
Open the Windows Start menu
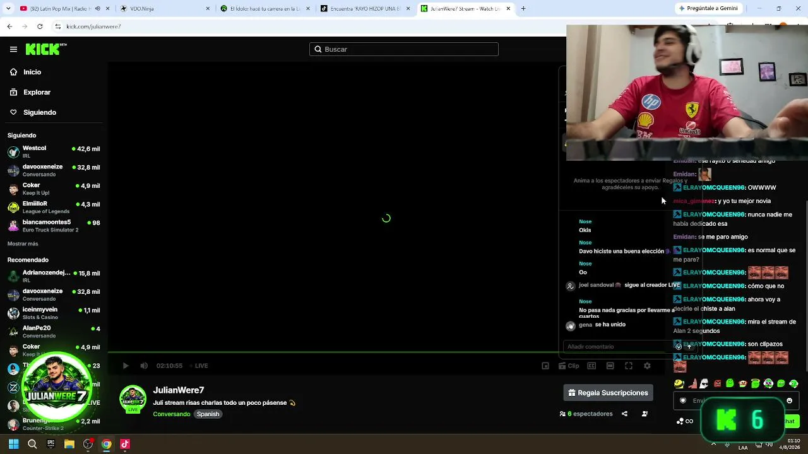tap(13, 444)
